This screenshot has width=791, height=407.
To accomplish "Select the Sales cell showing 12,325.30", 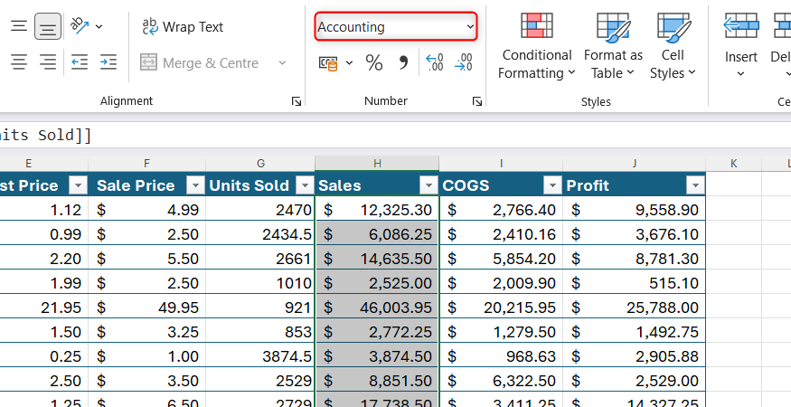I will click(x=377, y=210).
